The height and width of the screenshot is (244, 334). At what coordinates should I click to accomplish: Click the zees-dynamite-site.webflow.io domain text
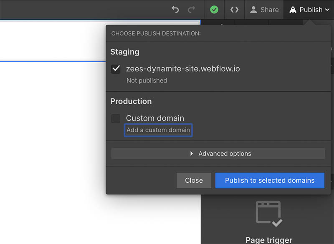click(x=183, y=69)
